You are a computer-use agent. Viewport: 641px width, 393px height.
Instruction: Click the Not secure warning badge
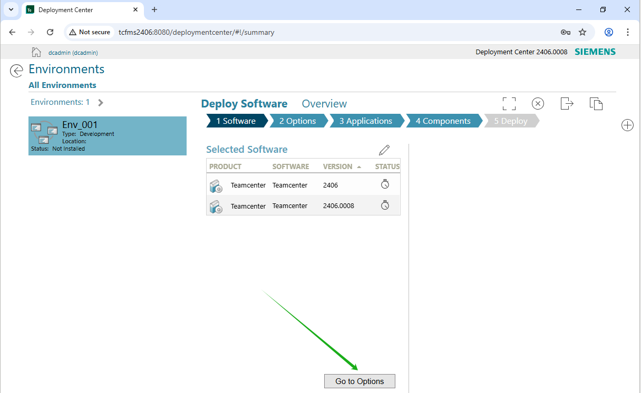90,32
